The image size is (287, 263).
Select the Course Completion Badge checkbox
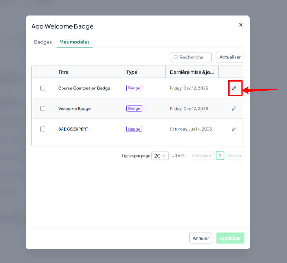[43, 88]
